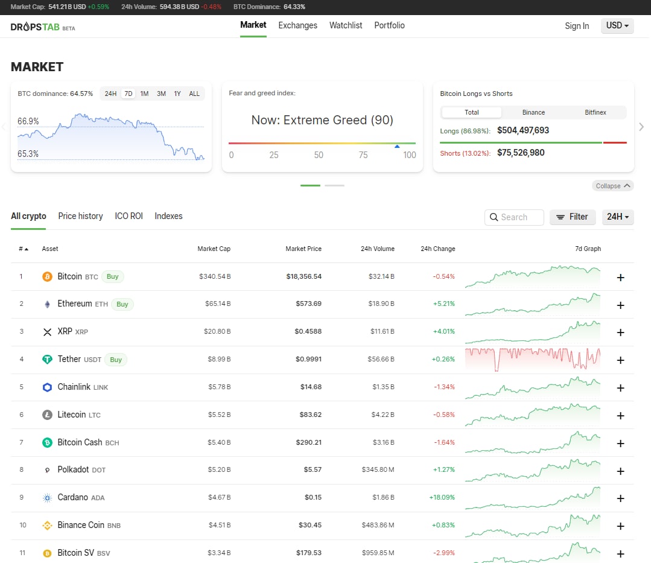Select Bitfinex in Longs vs Shorts
This screenshot has height=563, width=651.
coord(595,112)
